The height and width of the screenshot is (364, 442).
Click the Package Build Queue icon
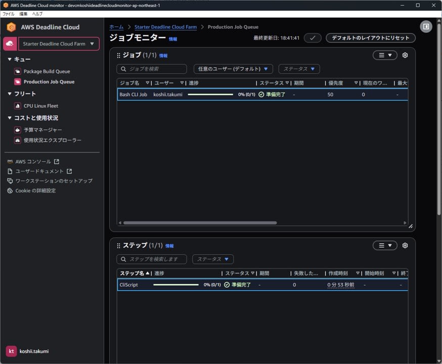18,71
